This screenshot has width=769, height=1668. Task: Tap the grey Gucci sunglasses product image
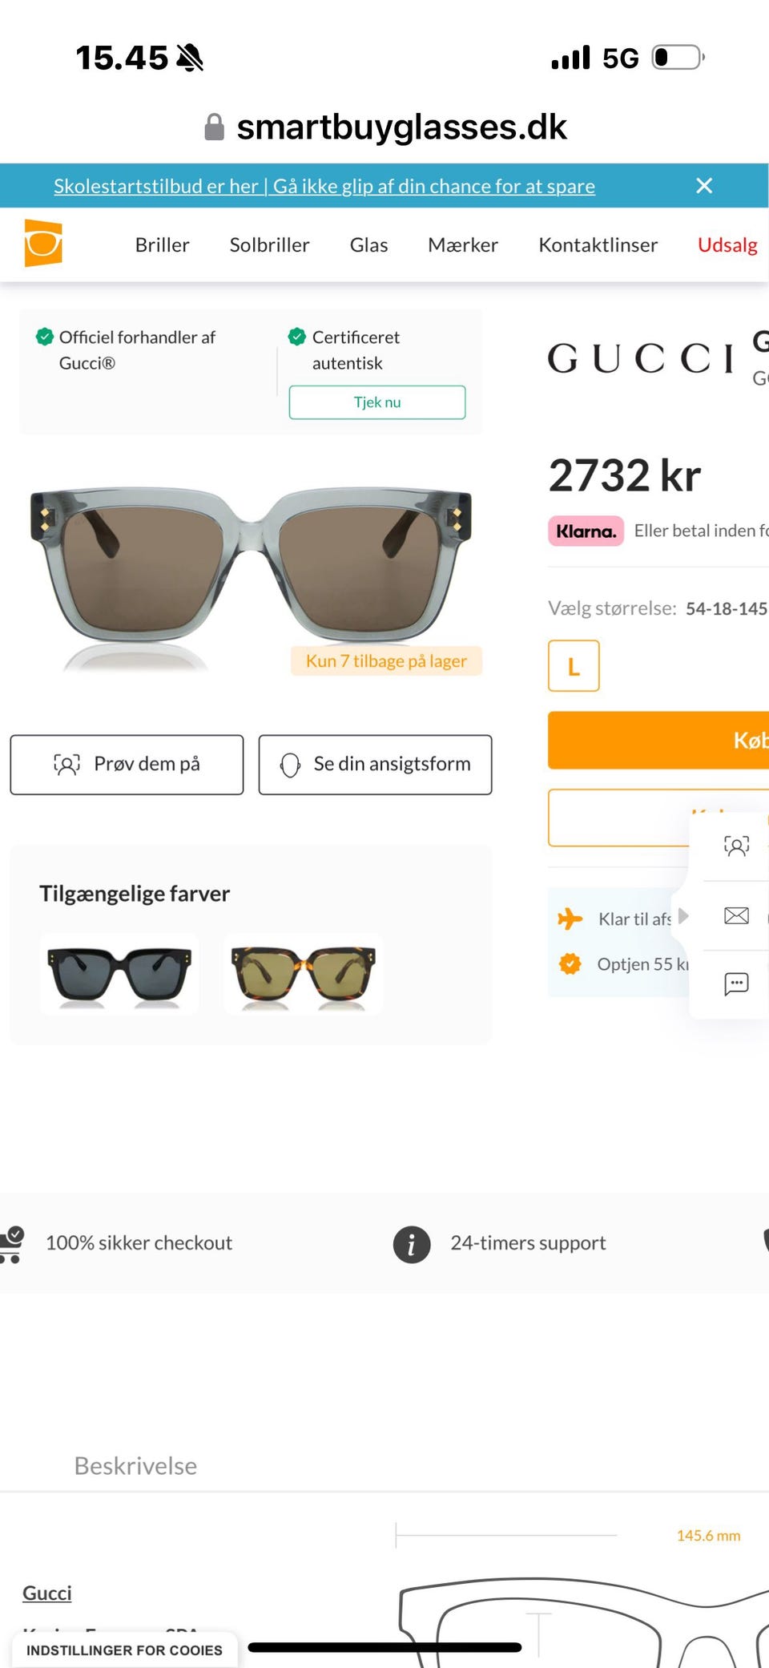coord(251,565)
